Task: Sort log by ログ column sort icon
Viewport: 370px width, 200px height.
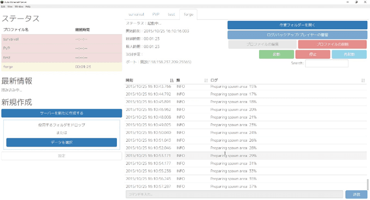Action: tap(363, 81)
